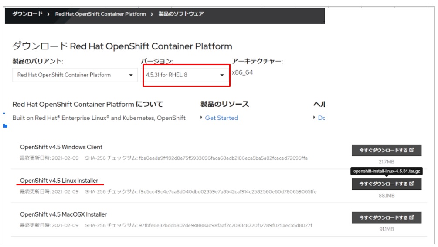This screenshot has height=247, width=438.
Task: Download the OpenShift v4.5 Windows Client
Action: click(x=387, y=151)
